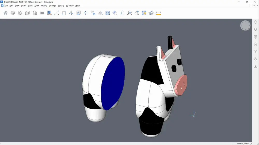This screenshot has width=259, height=145.
Task: Activate the Copy objects tool
Action: (x=93, y=13)
